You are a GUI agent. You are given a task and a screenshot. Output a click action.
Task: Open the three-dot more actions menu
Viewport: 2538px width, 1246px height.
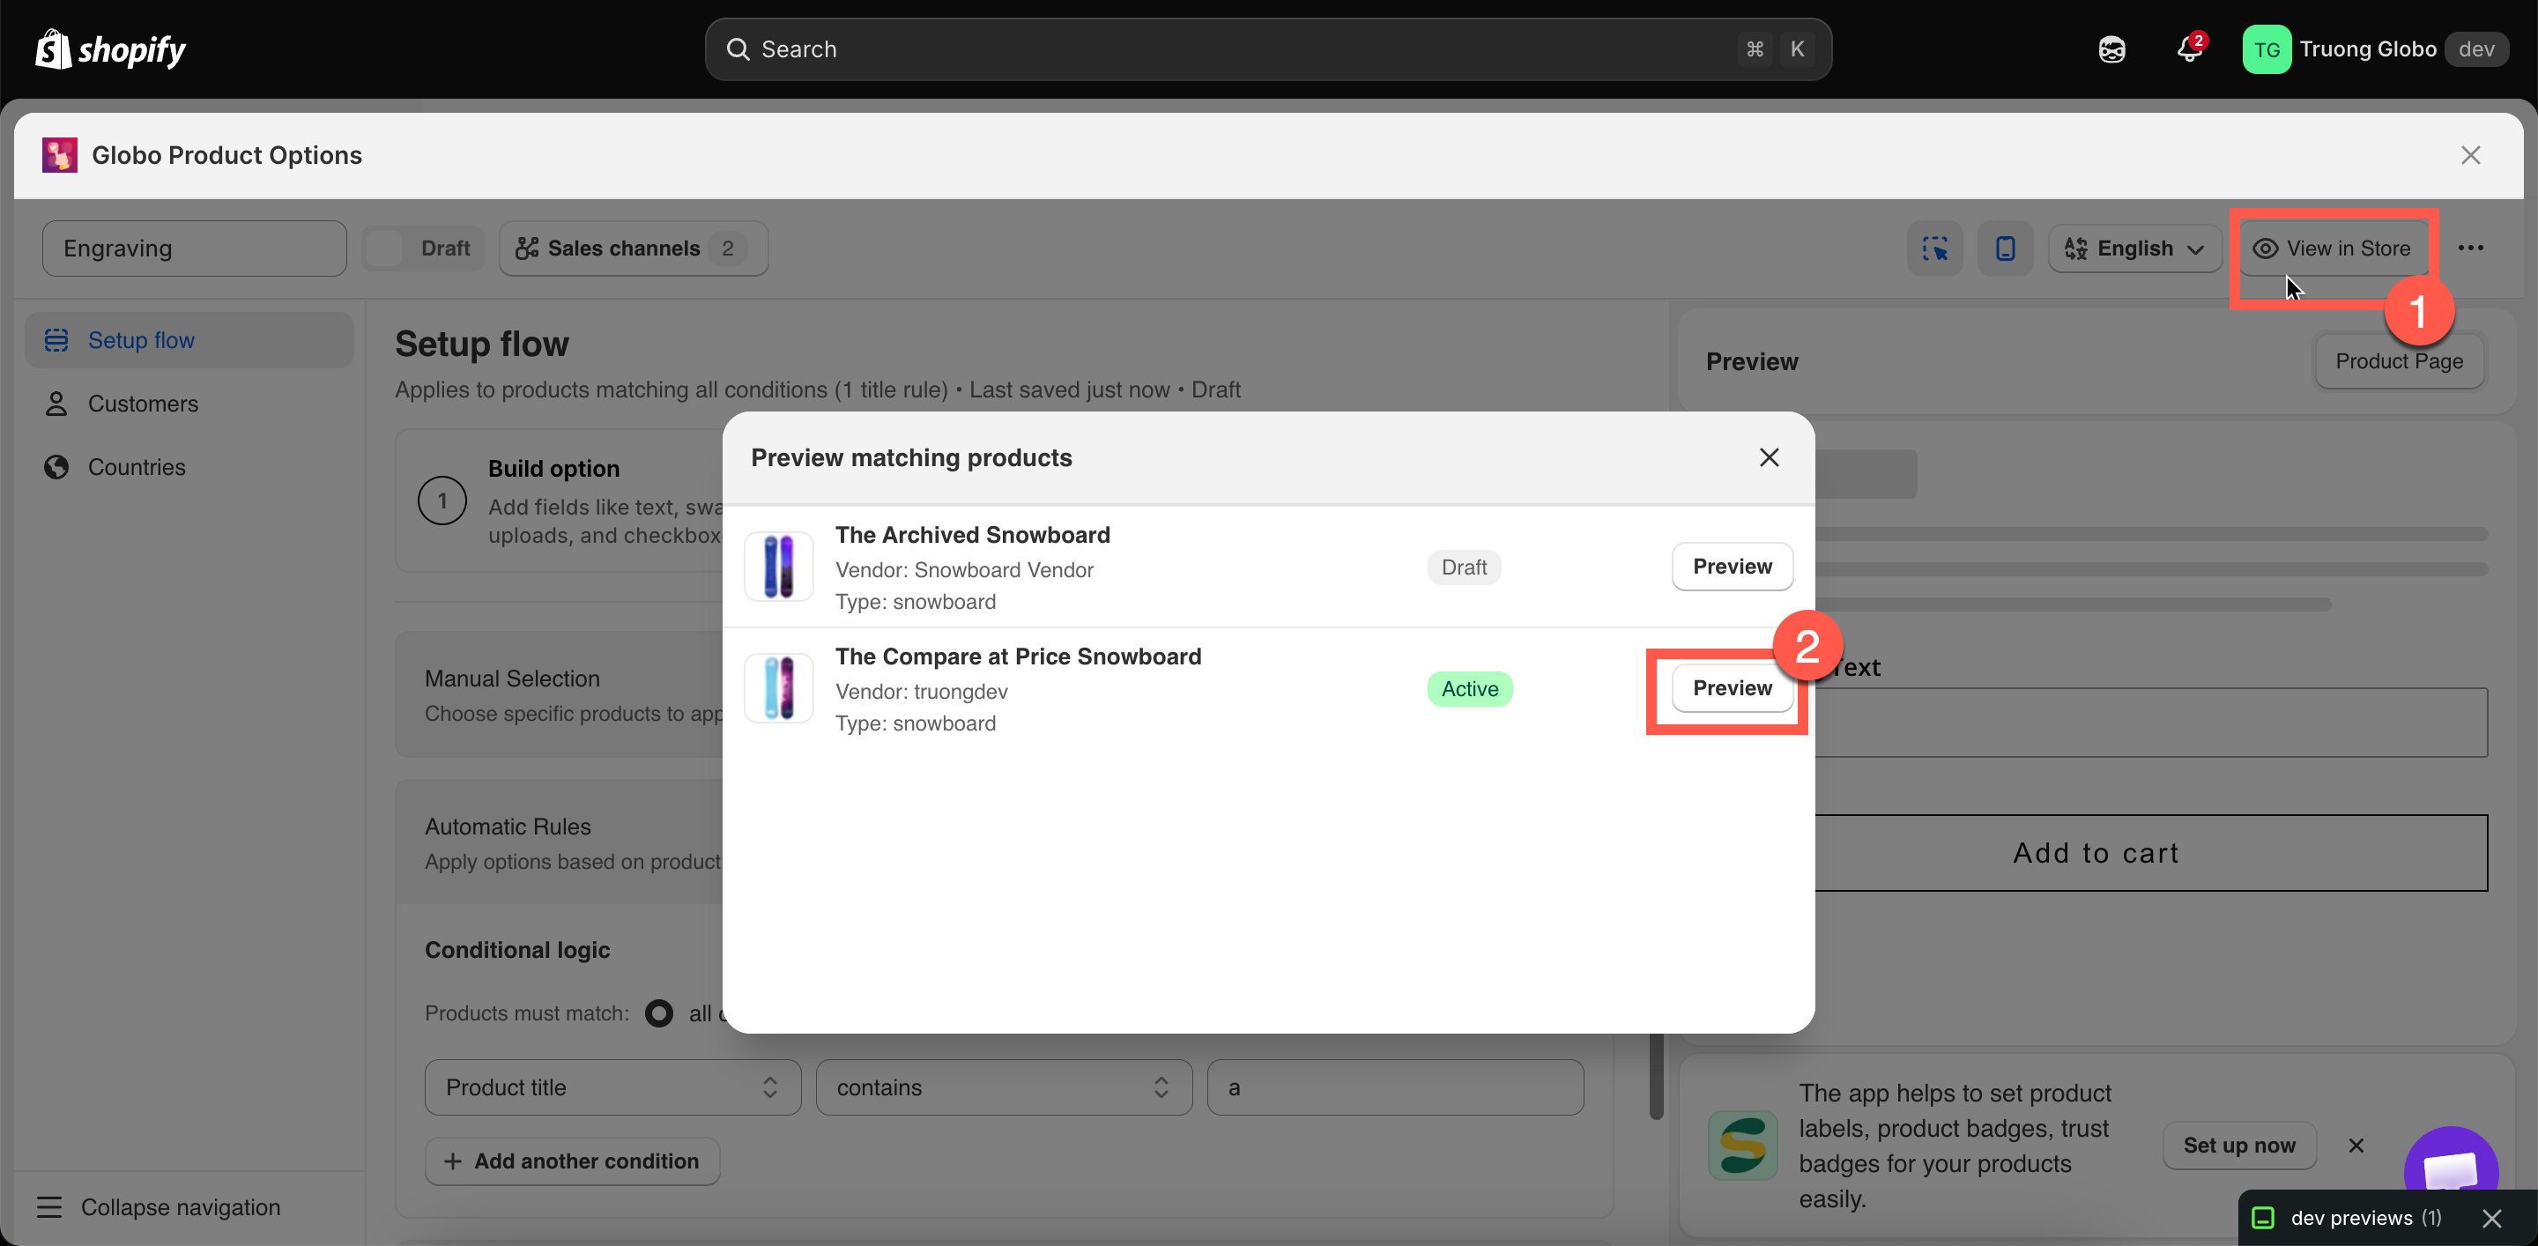point(2470,248)
